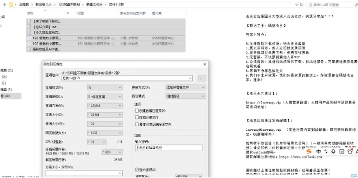Open solid block size dropdown 8 GB
The image size is (358, 178).
point(104,133)
